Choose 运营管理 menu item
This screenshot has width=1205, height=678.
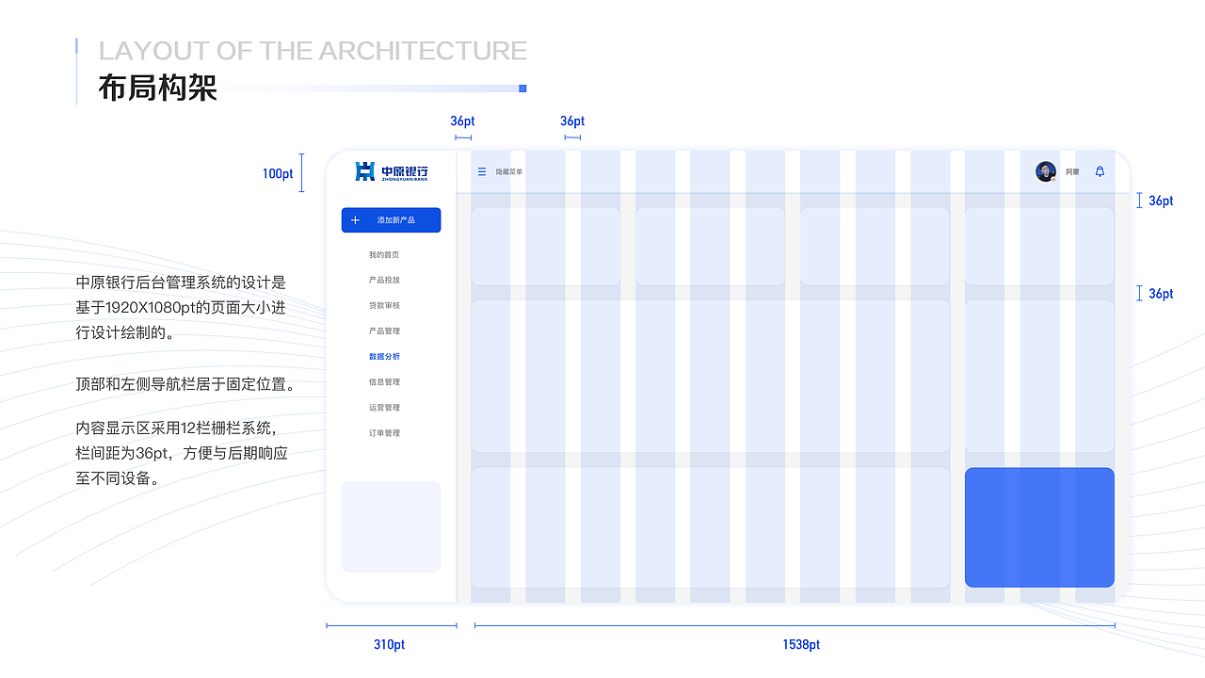tap(384, 408)
